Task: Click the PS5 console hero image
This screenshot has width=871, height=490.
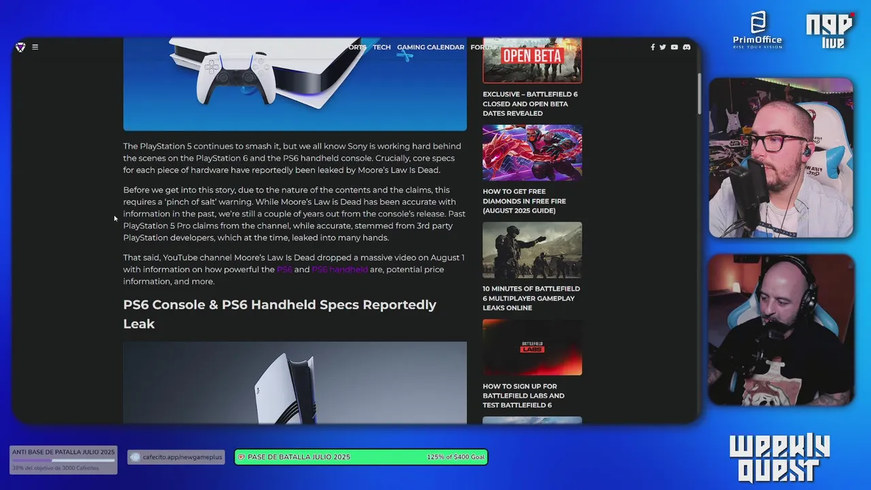Action: point(295,84)
